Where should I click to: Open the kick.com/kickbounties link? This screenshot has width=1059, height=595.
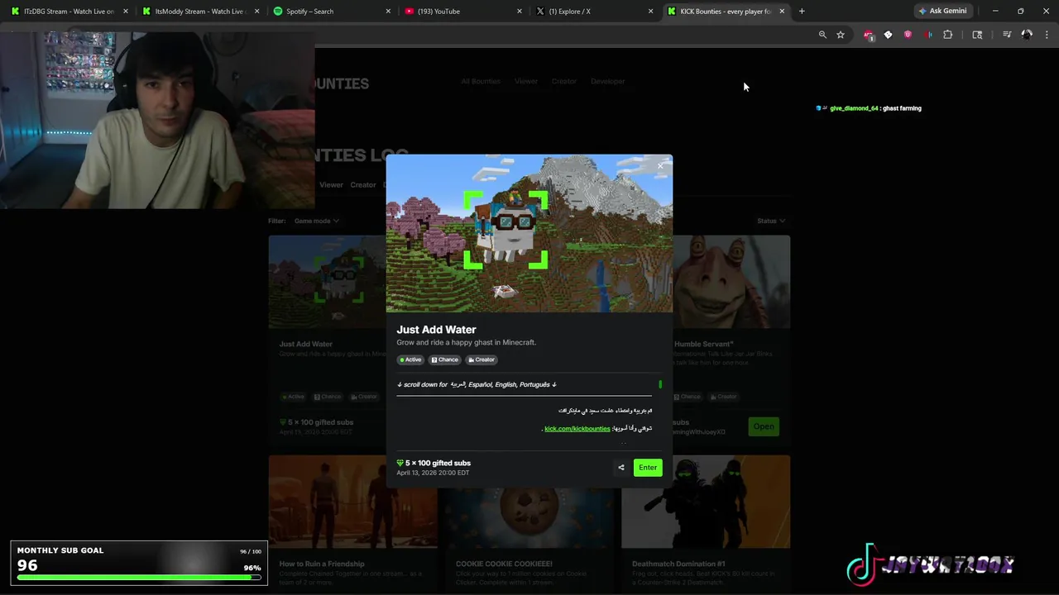point(577,429)
